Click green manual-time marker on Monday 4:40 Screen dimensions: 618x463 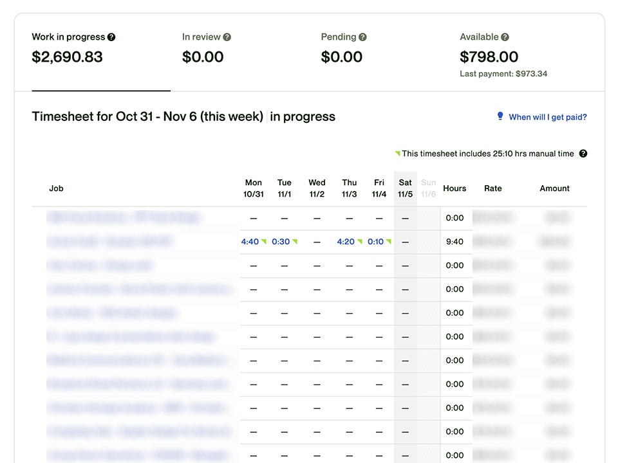click(264, 241)
